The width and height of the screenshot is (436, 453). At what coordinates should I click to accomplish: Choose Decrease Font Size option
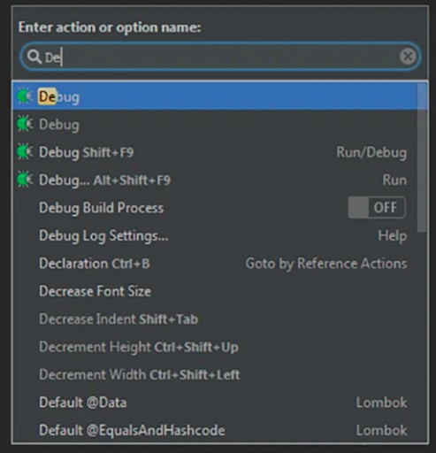click(215, 291)
